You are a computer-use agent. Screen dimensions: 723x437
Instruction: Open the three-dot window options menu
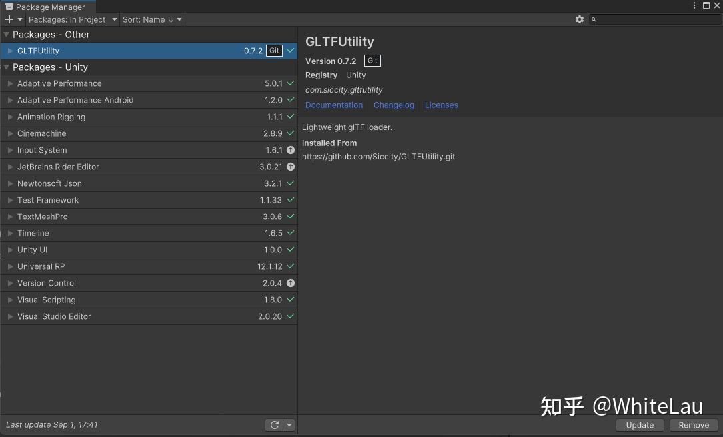coord(694,5)
